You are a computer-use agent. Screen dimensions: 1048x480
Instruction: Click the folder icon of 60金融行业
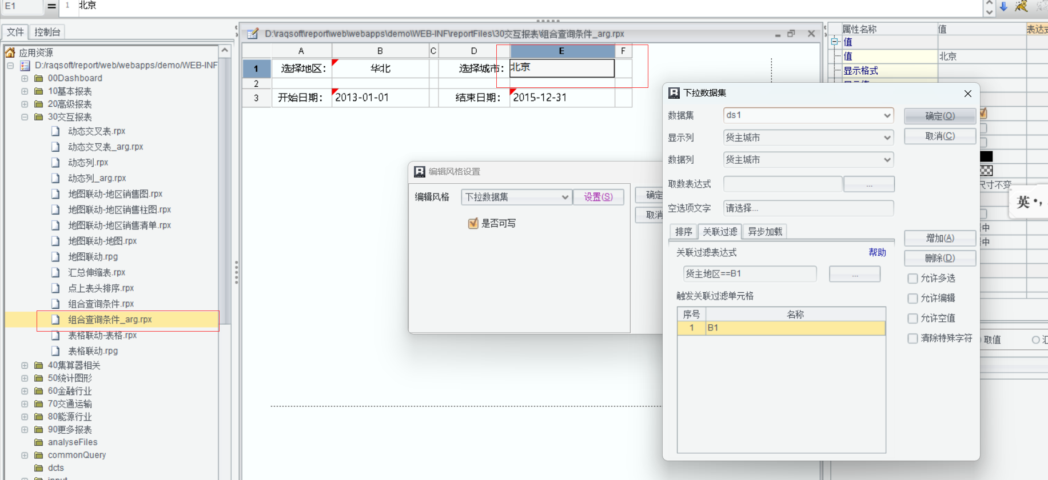click(39, 391)
